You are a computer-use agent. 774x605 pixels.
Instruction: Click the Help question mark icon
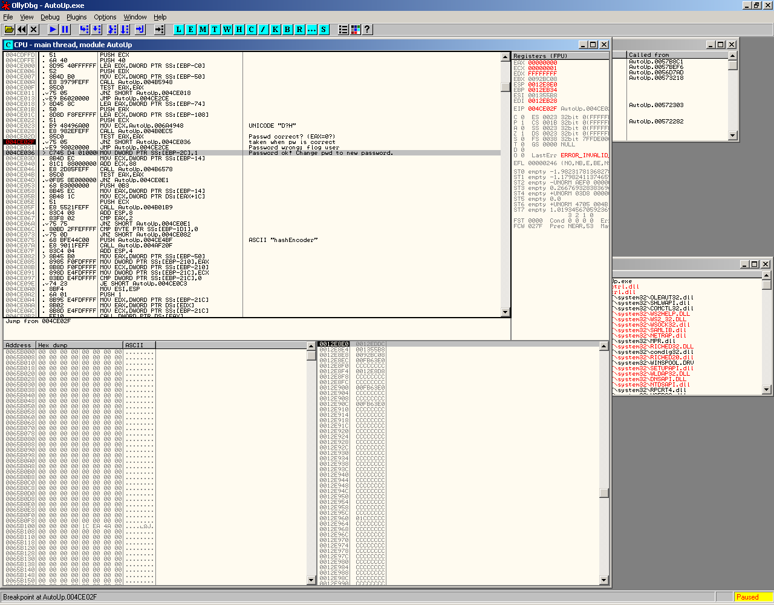tap(367, 30)
